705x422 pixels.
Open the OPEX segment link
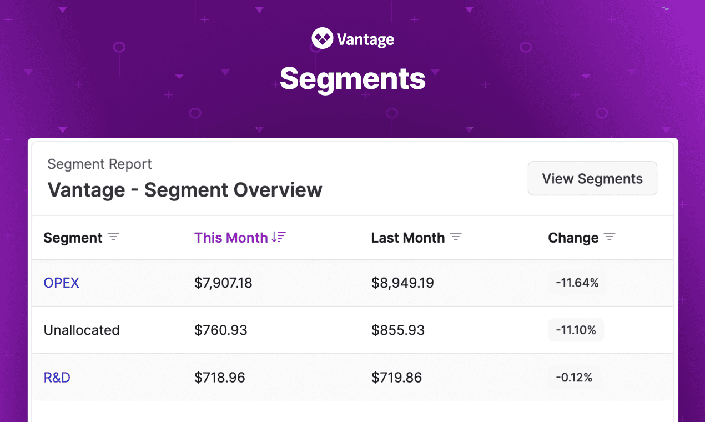click(x=61, y=283)
